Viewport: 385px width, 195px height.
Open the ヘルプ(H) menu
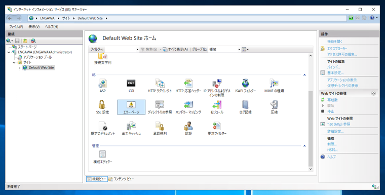tap(52, 27)
